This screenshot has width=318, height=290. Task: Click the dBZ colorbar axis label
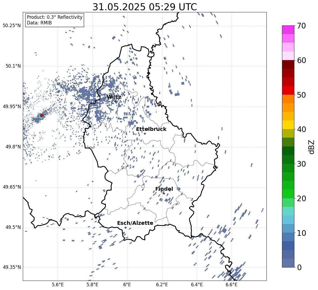pos(312,147)
